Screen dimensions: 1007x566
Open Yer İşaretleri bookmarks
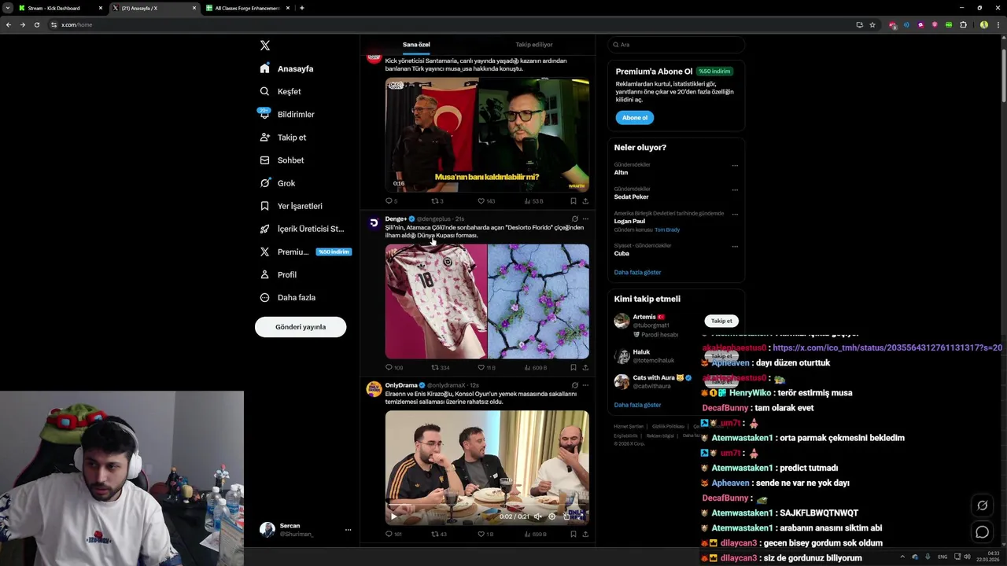(x=292, y=206)
